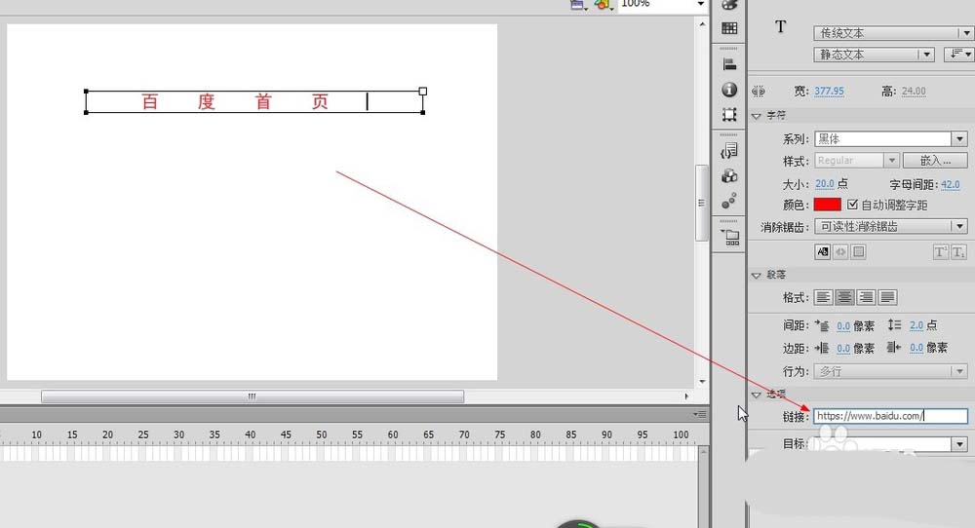The image size is (975, 528).
Task: Click frame 25 on timeline ruler
Action: pos(143,434)
